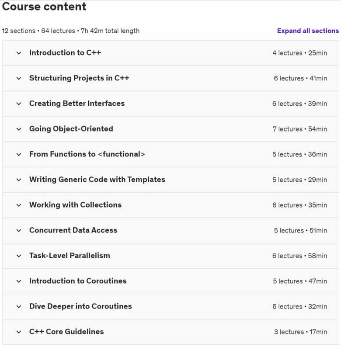Select Task-Level Parallelism section heading
341x347 pixels.
pyautogui.click(x=70, y=256)
